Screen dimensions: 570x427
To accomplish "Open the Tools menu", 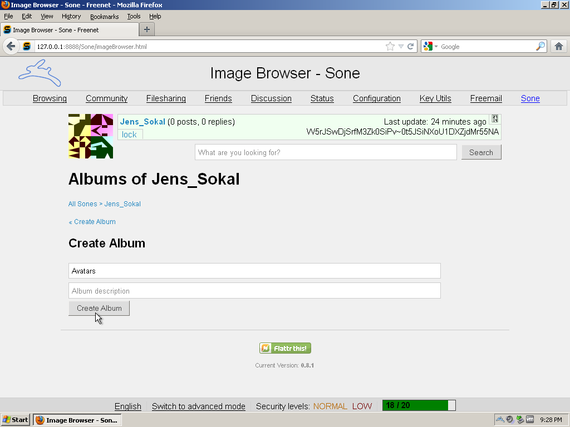I will [x=134, y=16].
